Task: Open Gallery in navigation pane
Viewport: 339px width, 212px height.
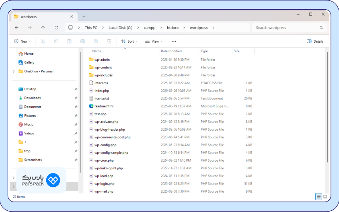Action: point(27,62)
